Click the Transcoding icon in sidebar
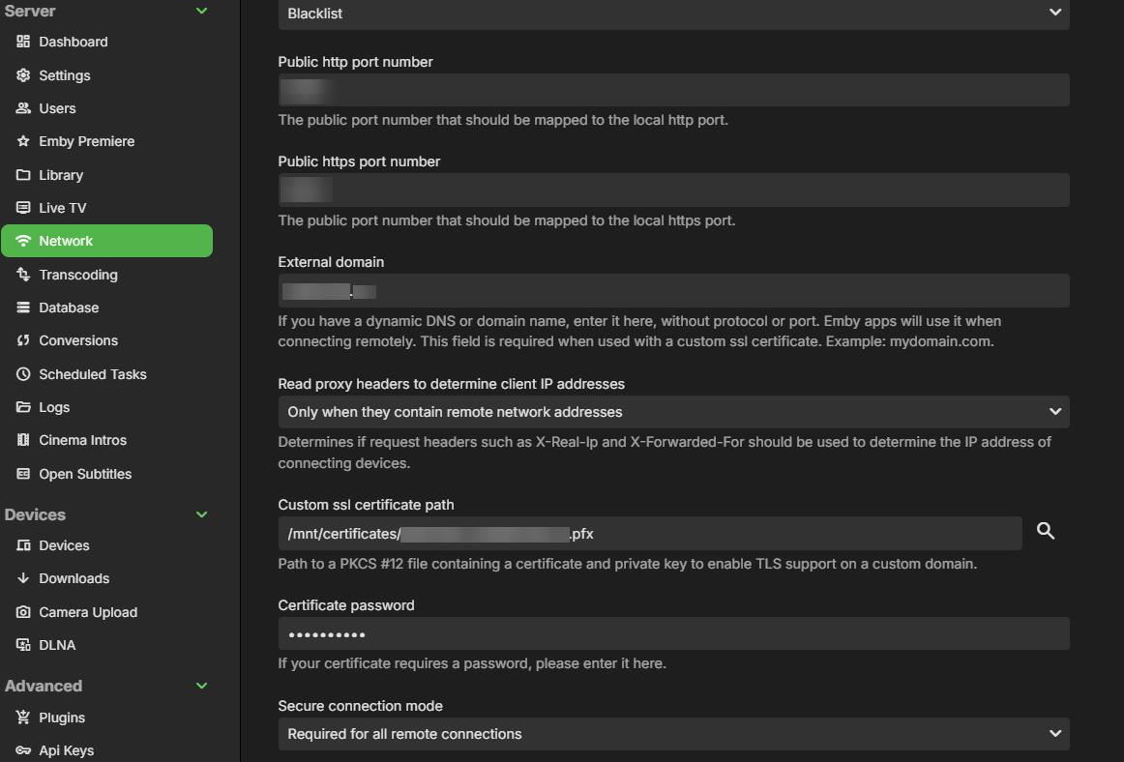The width and height of the screenshot is (1124, 762). click(x=23, y=275)
